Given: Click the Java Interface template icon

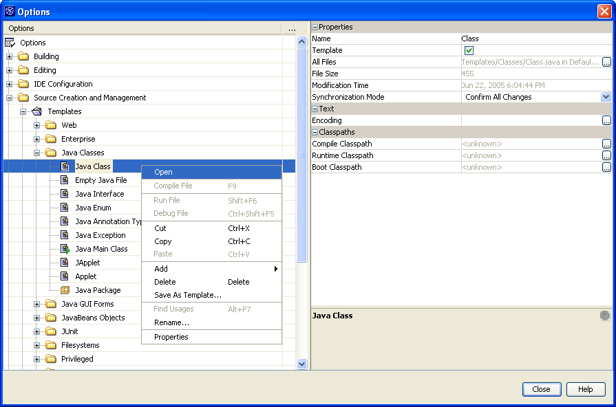Looking at the screenshot, I should click(x=65, y=194).
